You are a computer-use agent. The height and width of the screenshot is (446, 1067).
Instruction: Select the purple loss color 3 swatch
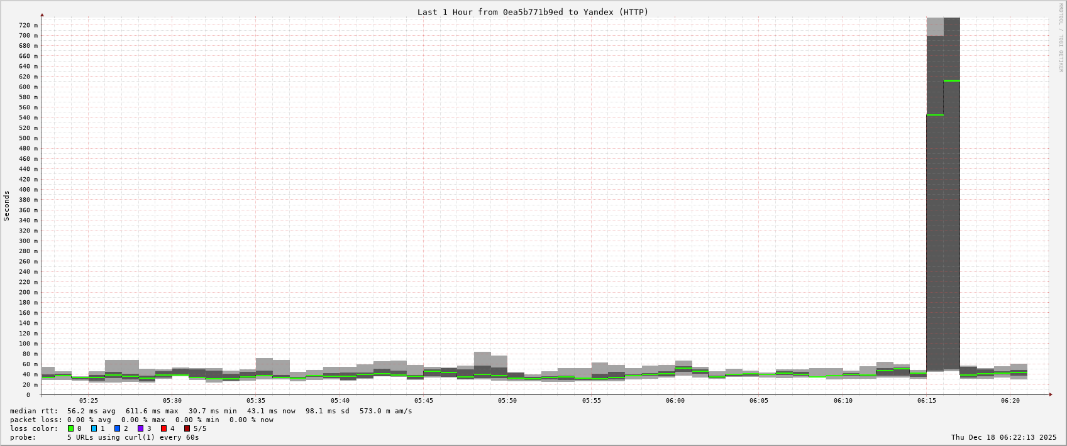pos(141,428)
